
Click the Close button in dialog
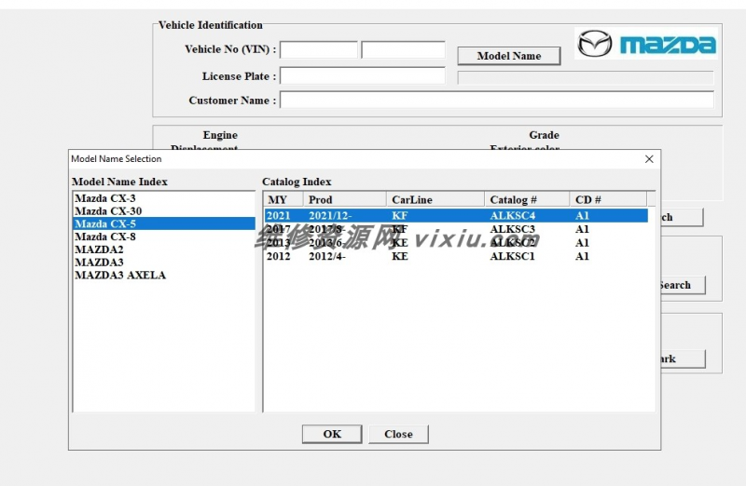tap(399, 434)
